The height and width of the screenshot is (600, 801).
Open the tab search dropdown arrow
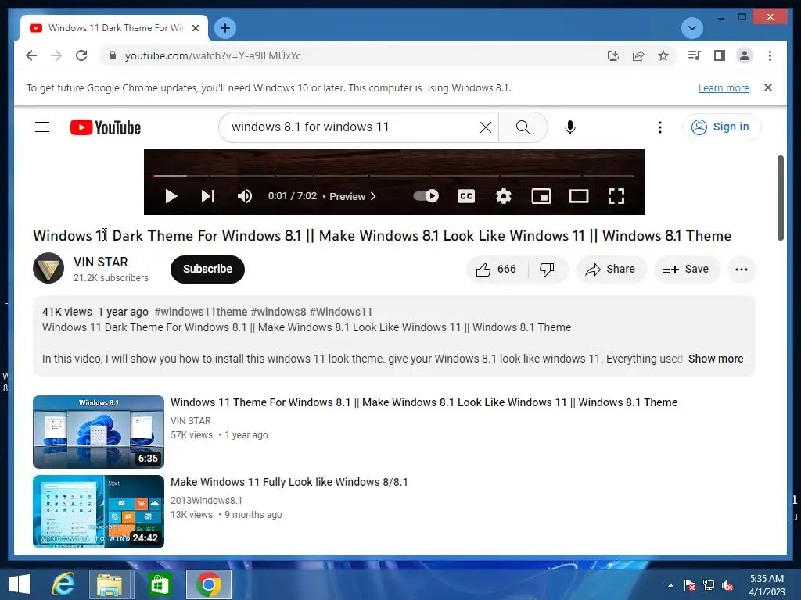[692, 28]
